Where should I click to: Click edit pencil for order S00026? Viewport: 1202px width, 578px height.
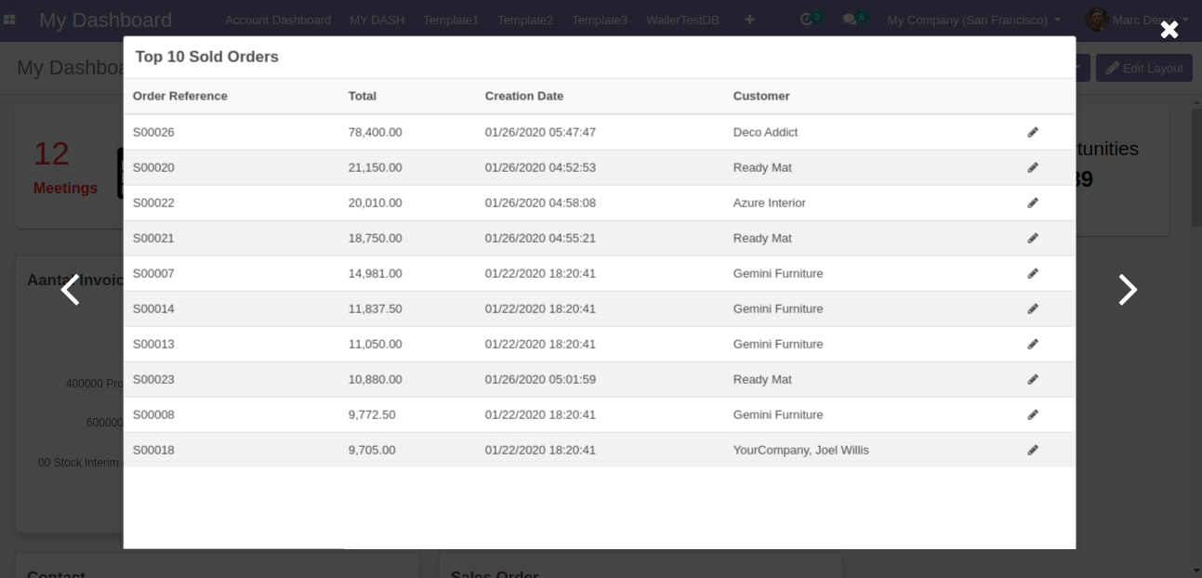(1032, 133)
